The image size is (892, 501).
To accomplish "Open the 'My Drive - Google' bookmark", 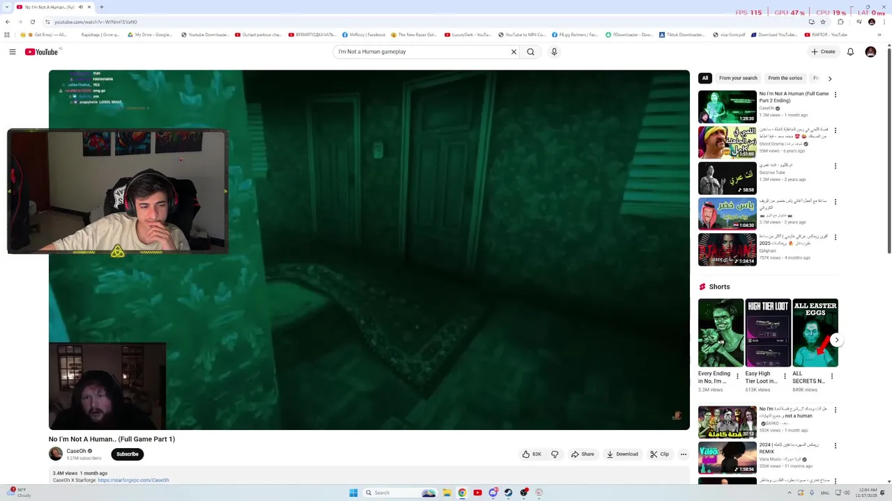I will click(150, 35).
